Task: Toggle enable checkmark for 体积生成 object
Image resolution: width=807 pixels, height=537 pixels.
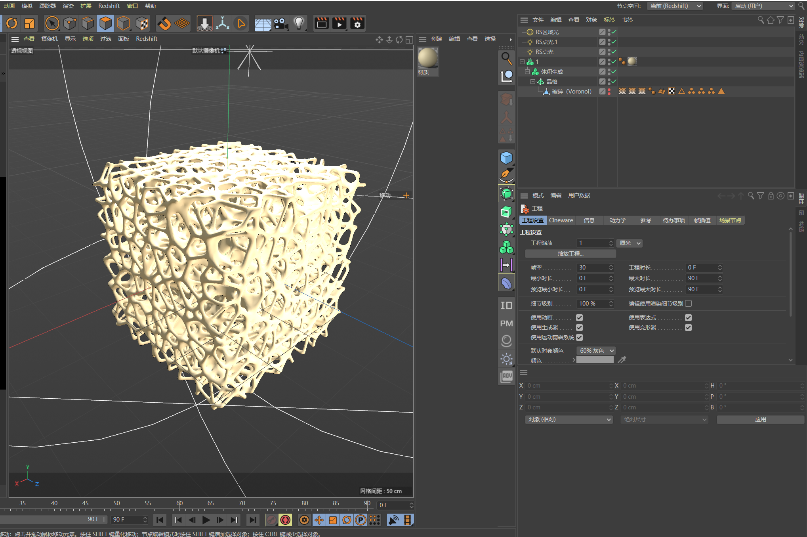Action: pos(614,72)
